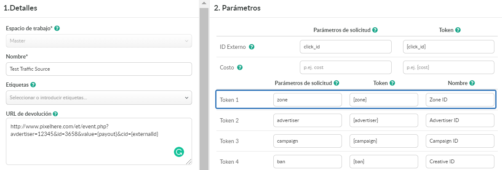Click the Costo token field showing {cost} placeholder
The height and width of the screenshot is (170, 502).
click(449, 68)
